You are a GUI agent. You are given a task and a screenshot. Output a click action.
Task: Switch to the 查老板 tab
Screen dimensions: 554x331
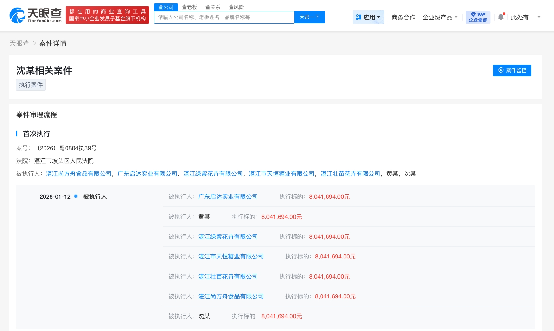point(190,7)
